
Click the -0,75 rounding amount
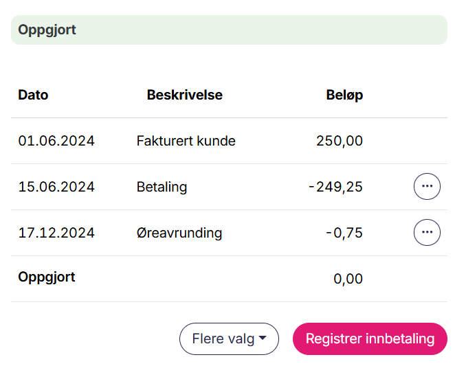click(344, 233)
